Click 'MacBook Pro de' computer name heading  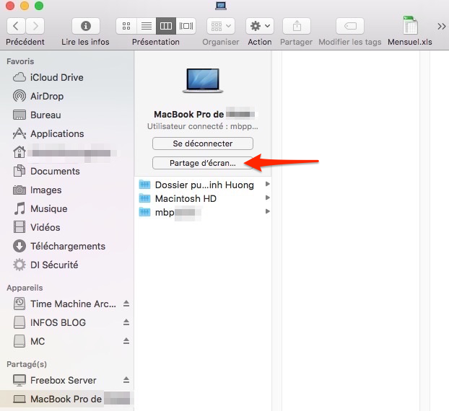tap(188, 115)
